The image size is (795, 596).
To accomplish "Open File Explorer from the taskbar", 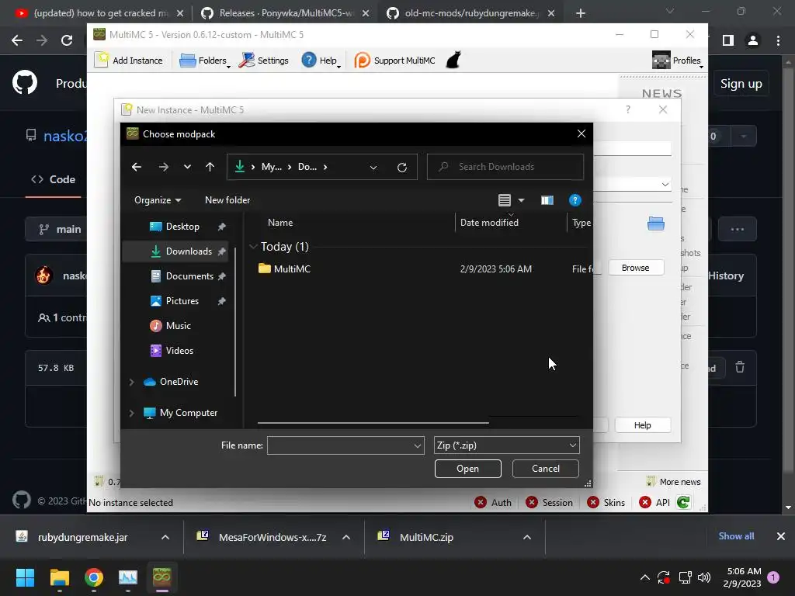I will pos(59,577).
